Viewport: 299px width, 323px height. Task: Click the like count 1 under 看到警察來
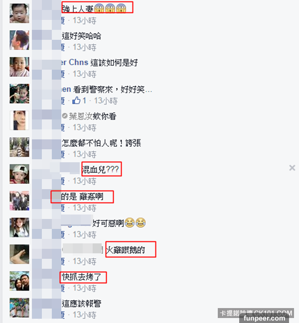click(x=84, y=101)
